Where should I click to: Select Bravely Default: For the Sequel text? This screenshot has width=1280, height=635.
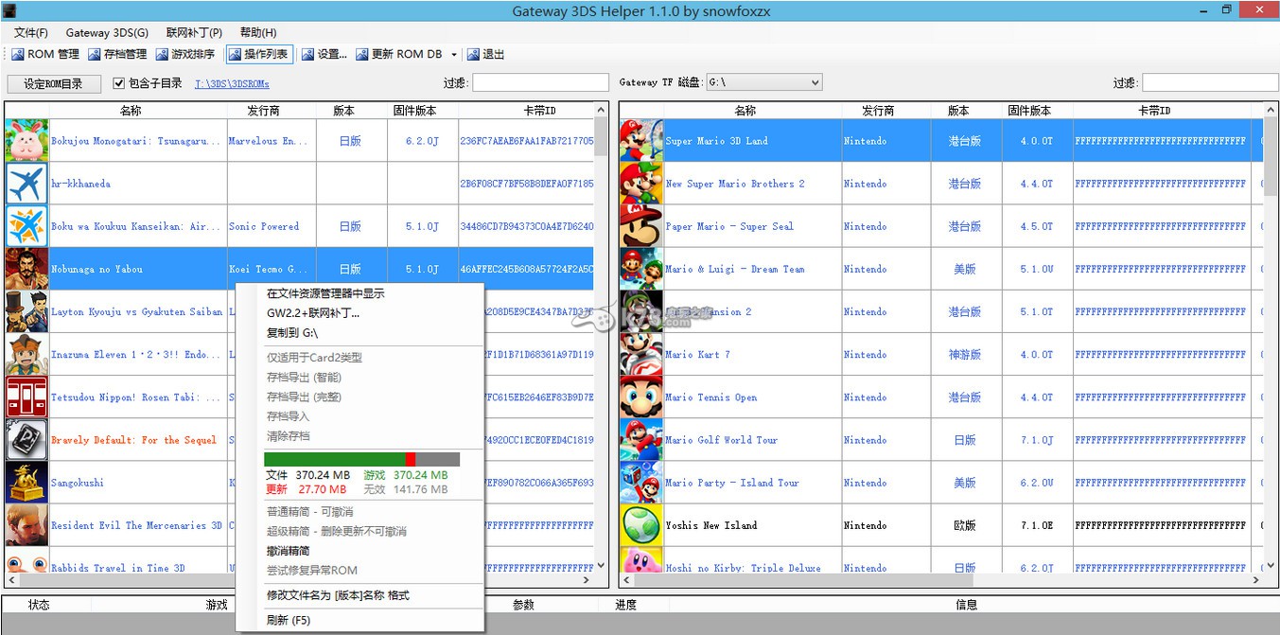(133, 440)
